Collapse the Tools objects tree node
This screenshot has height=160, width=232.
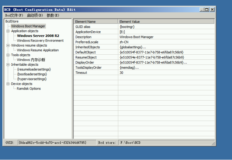tap(8, 55)
